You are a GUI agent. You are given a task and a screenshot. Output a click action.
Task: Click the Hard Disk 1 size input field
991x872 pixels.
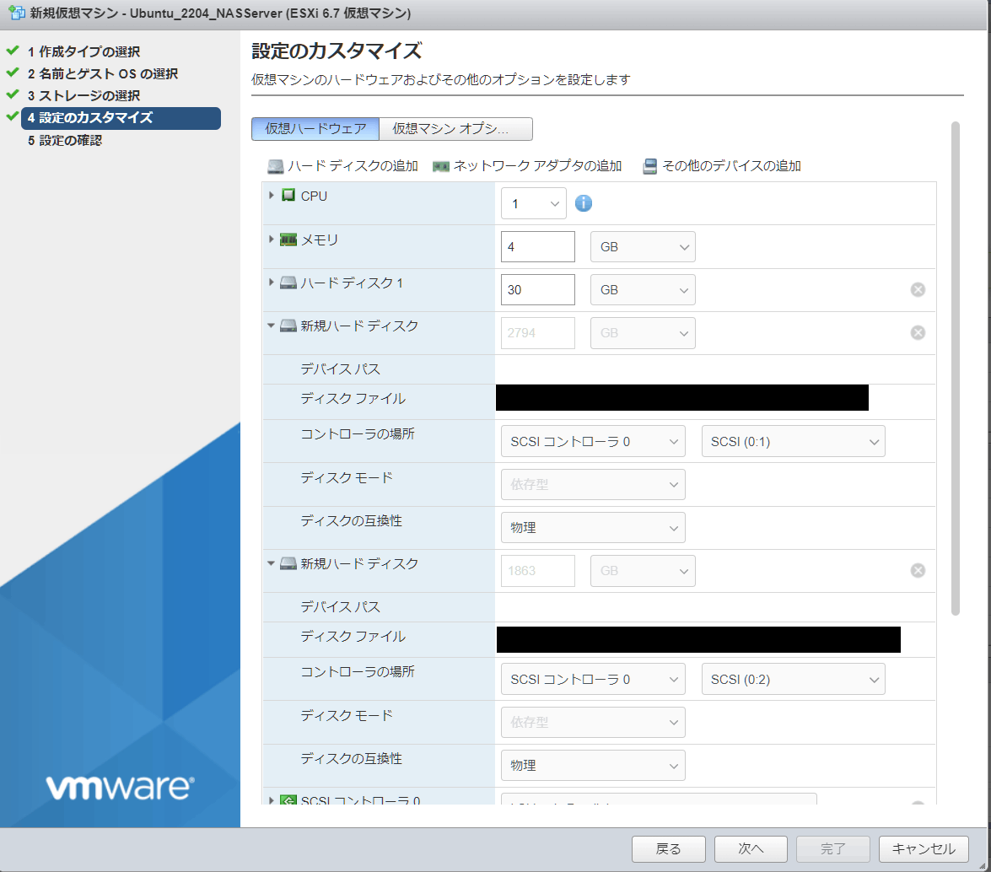click(538, 289)
